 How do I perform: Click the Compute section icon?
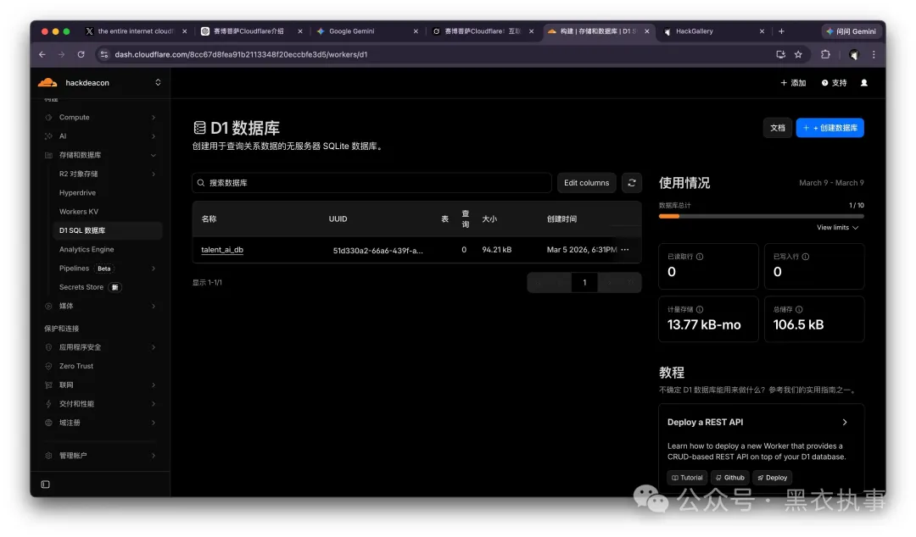coord(48,118)
